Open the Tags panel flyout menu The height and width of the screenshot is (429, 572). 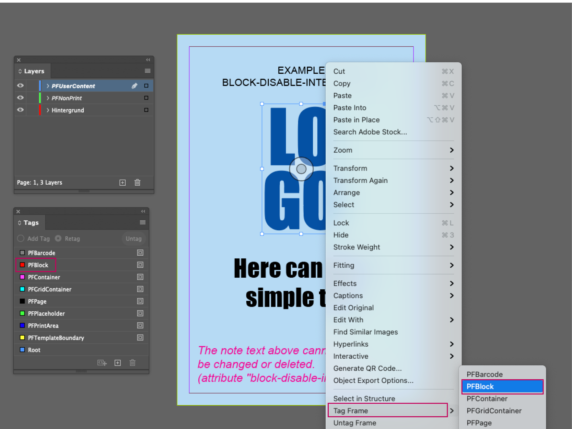pyautogui.click(x=143, y=222)
